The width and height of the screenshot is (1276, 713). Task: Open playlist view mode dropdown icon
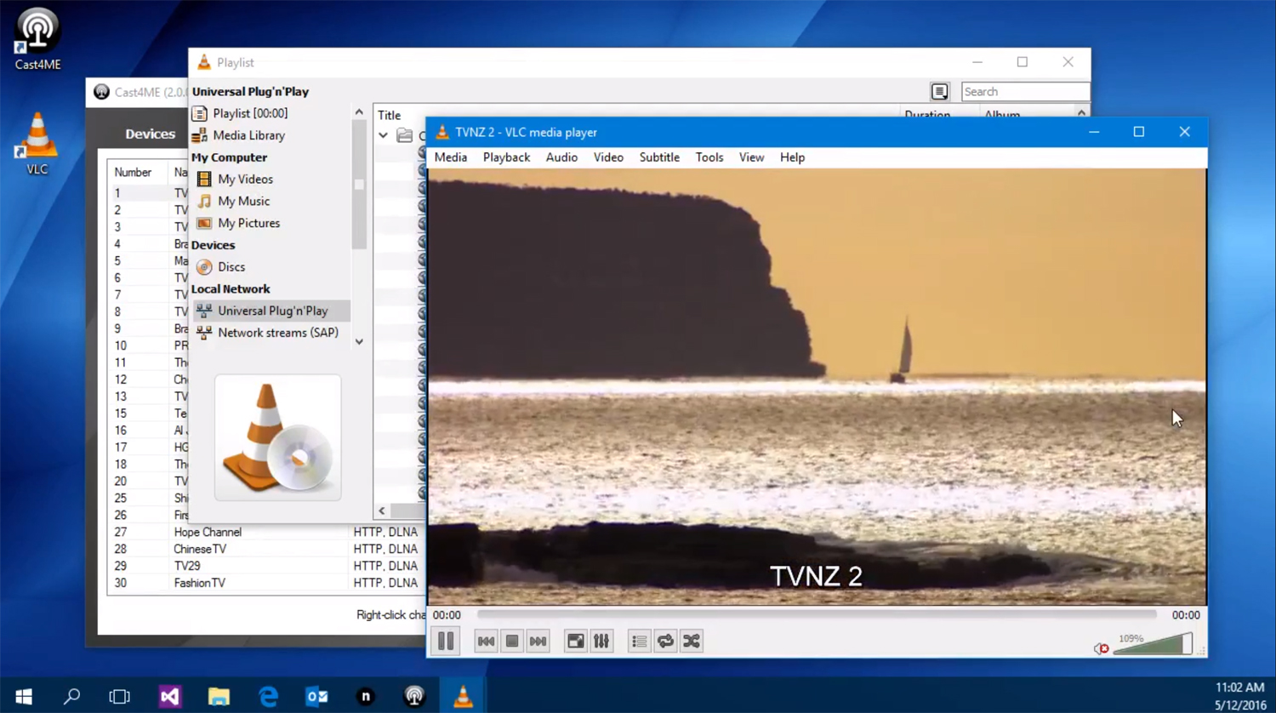[939, 92]
